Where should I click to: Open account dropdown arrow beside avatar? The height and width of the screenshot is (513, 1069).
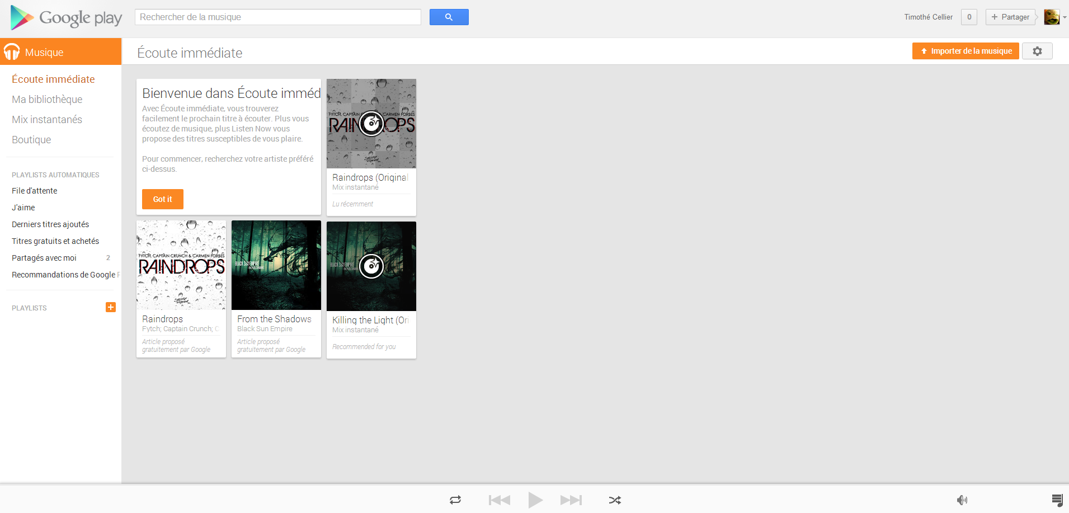click(1065, 17)
